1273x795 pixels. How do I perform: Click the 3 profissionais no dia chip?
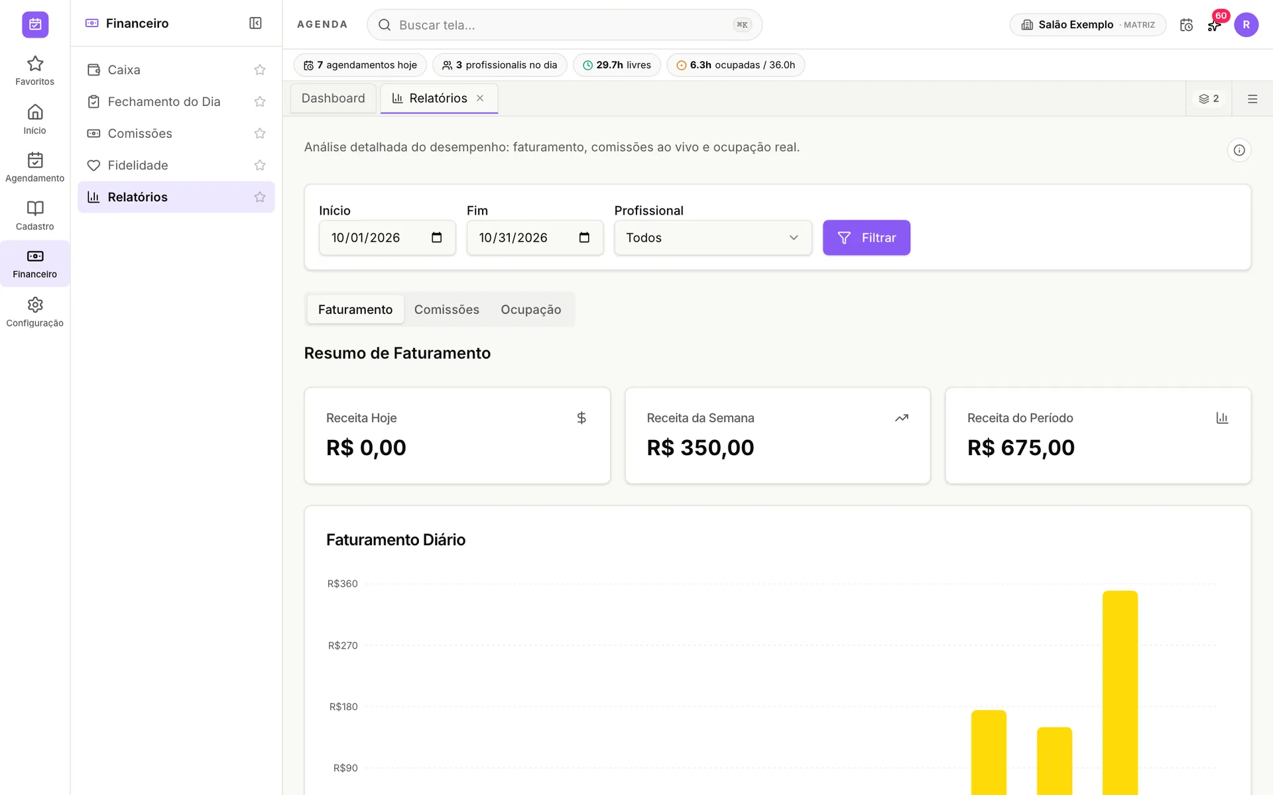coord(499,65)
